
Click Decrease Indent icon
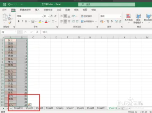[74, 21]
